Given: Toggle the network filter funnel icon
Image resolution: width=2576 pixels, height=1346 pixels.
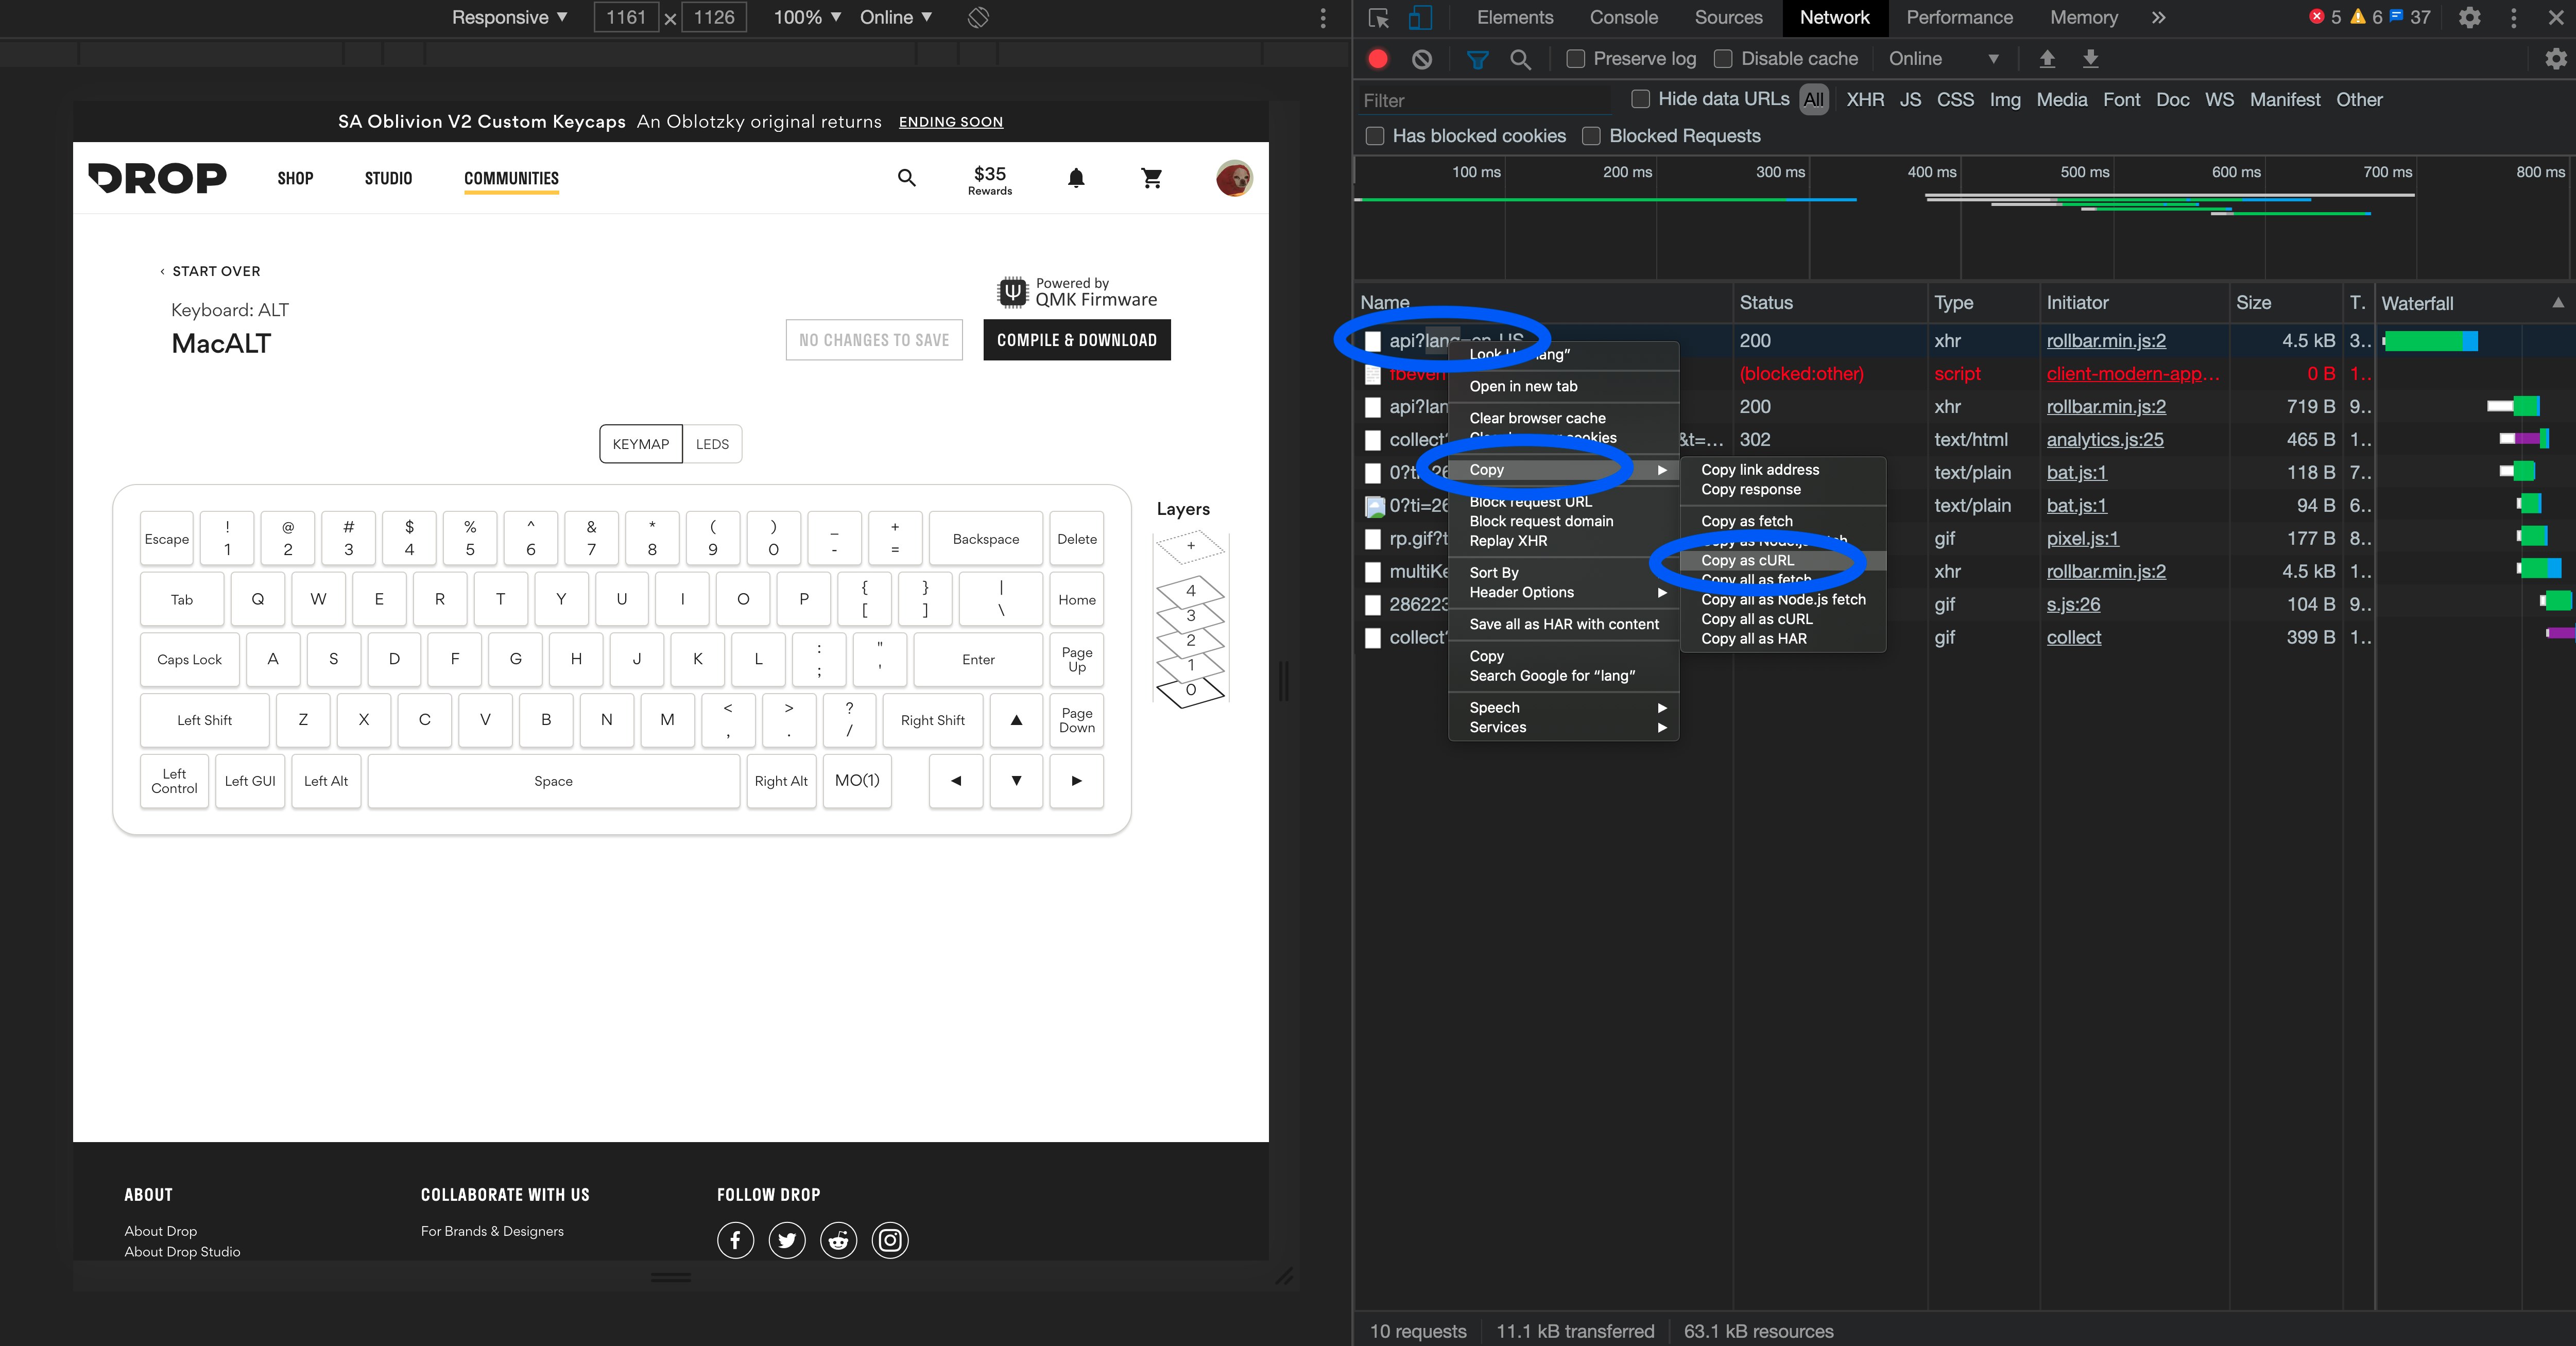Looking at the screenshot, I should 1476,59.
